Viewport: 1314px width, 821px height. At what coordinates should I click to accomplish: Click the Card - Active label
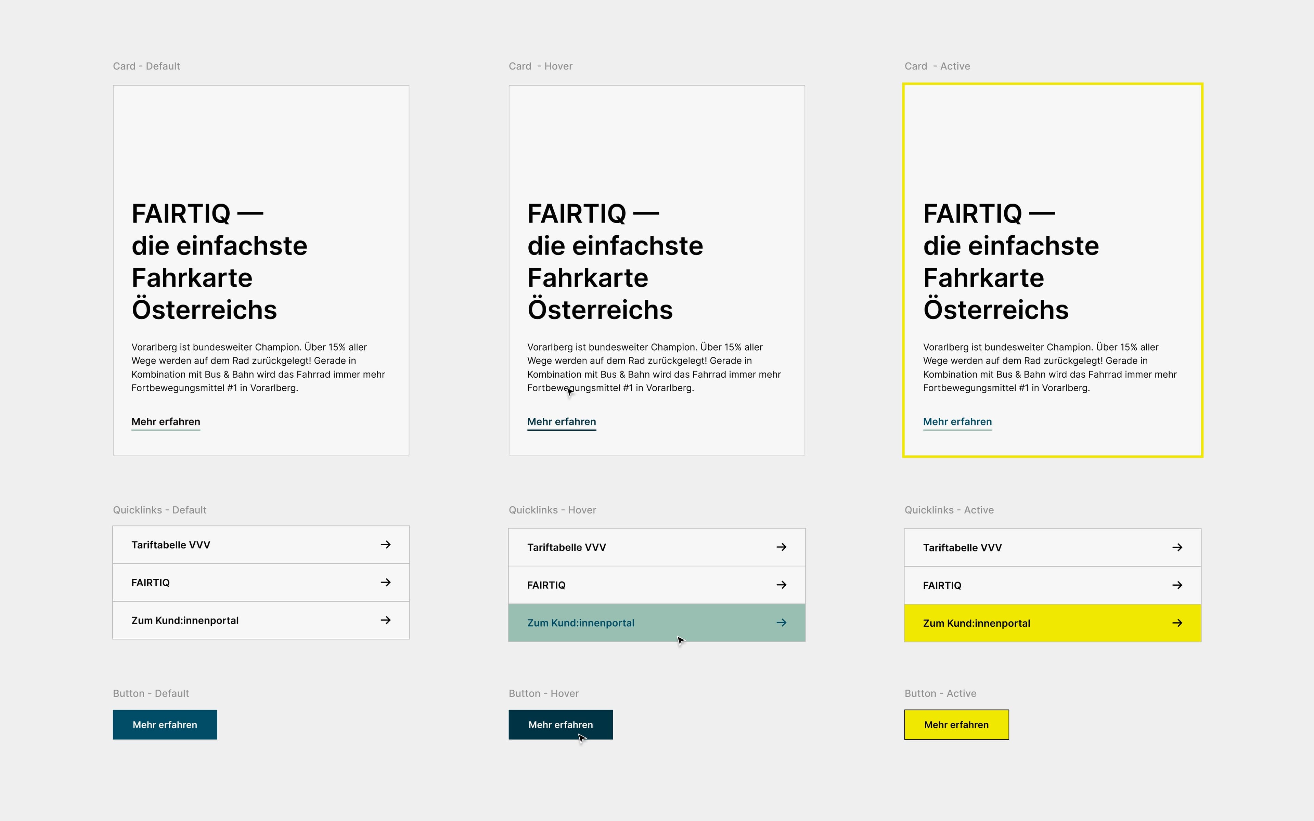coord(937,66)
